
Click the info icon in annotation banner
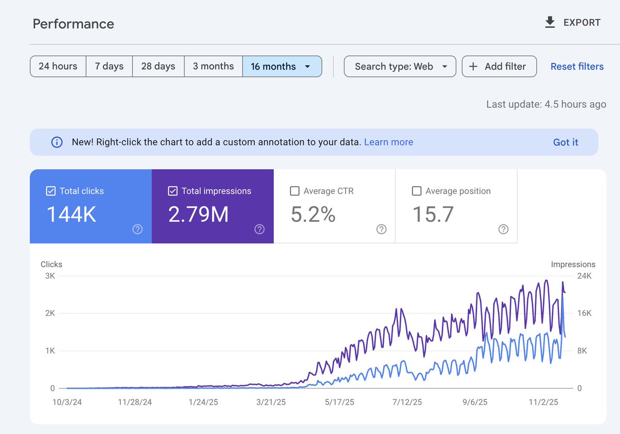coord(57,142)
